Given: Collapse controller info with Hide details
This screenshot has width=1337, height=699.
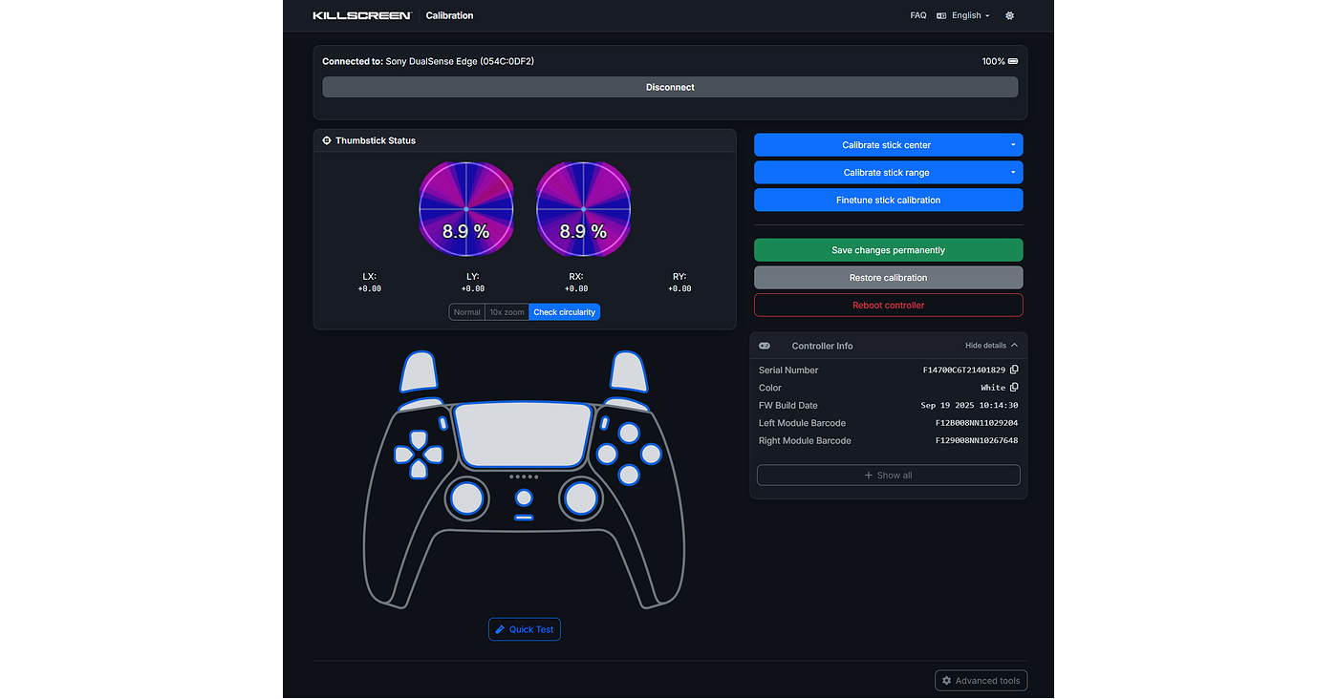Looking at the screenshot, I should 992,346.
